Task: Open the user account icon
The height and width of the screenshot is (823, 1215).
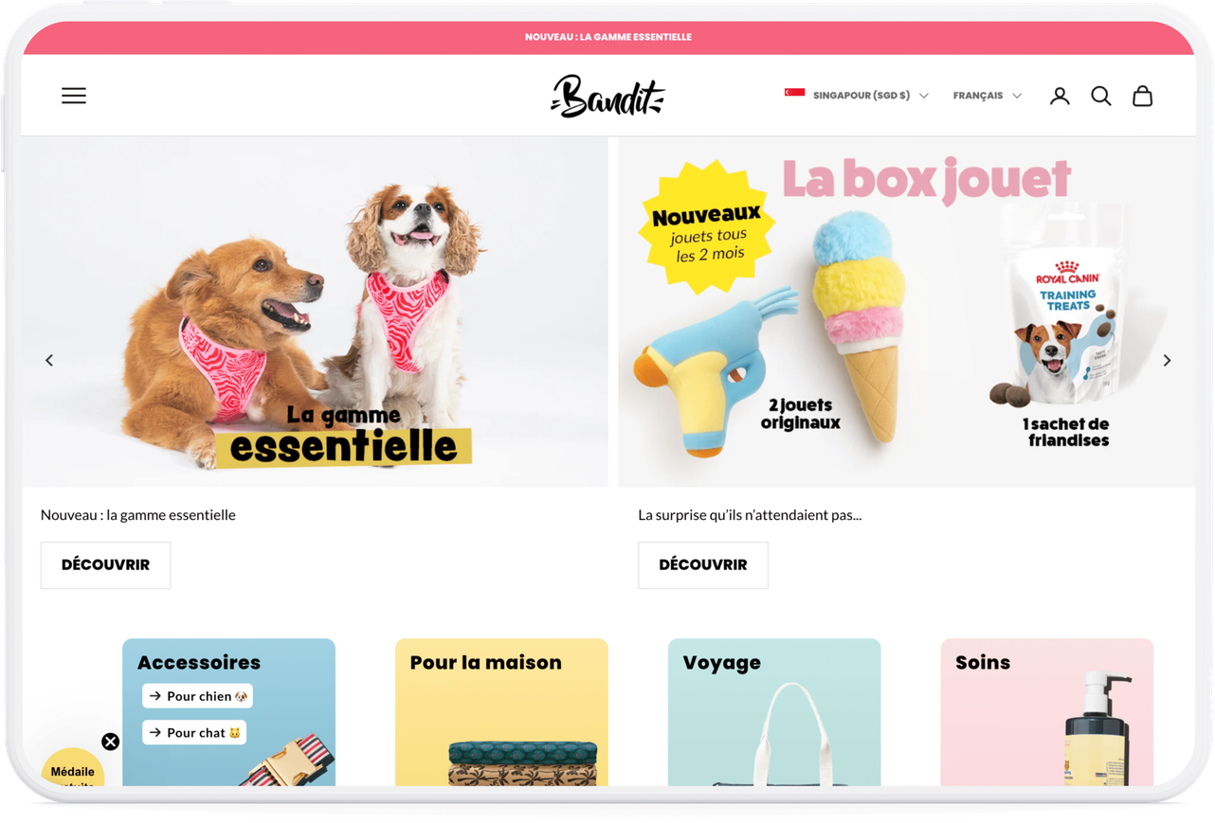Action: [x=1060, y=96]
